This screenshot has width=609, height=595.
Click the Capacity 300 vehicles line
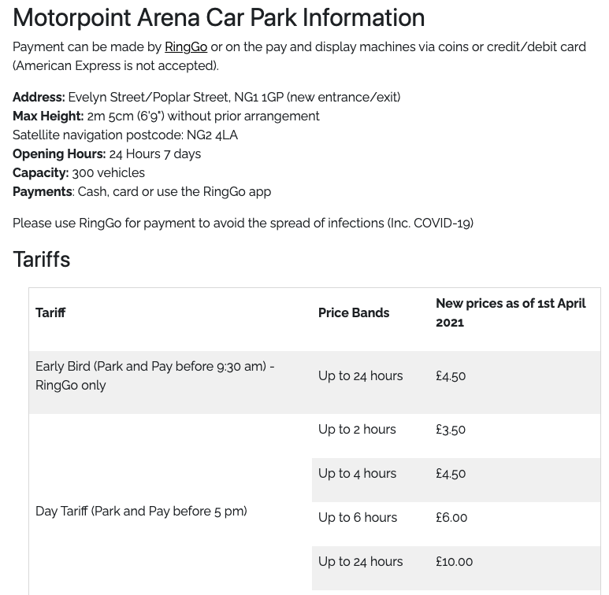79,173
